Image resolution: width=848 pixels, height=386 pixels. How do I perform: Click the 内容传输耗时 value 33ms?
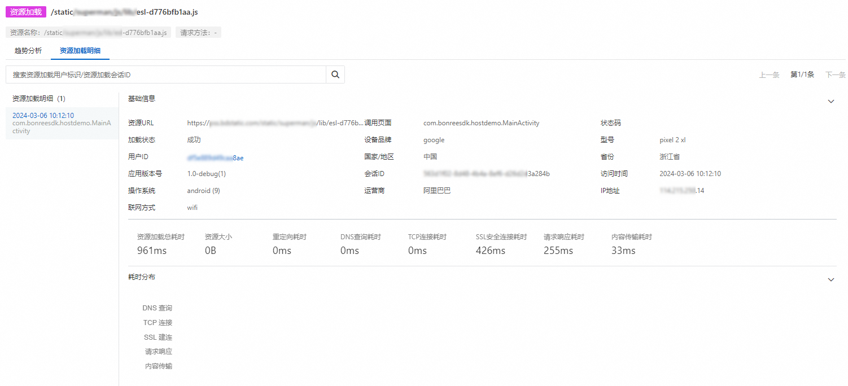pyautogui.click(x=623, y=251)
